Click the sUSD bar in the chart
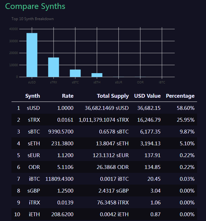Image resolution: width=206 pixels, height=221 pixels. [32, 55]
